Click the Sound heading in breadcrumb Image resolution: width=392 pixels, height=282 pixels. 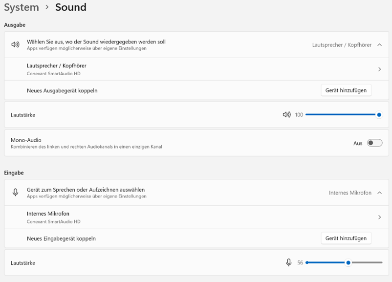(71, 7)
